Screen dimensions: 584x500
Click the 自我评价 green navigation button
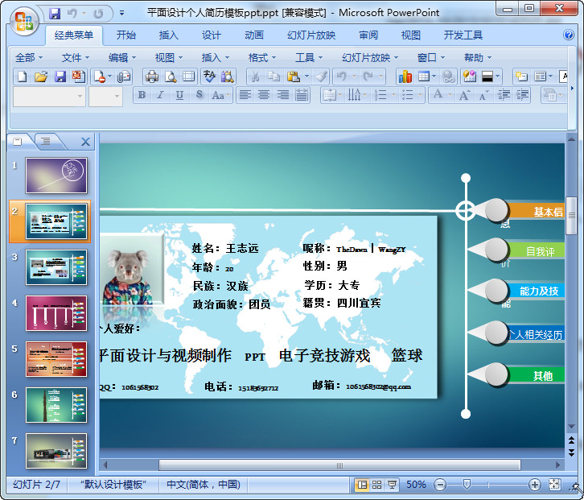[535, 251]
